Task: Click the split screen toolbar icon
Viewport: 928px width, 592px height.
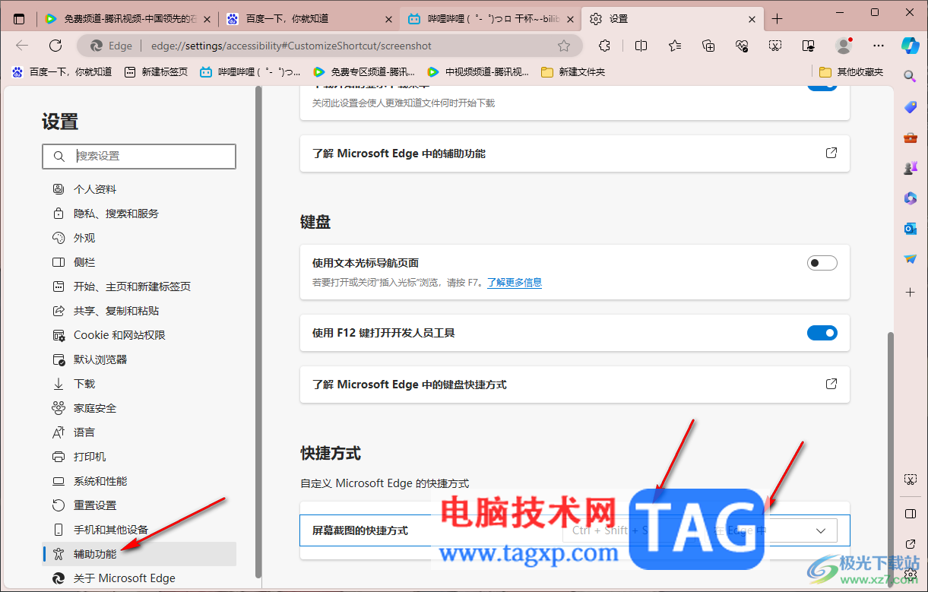Action: tap(641, 46)
